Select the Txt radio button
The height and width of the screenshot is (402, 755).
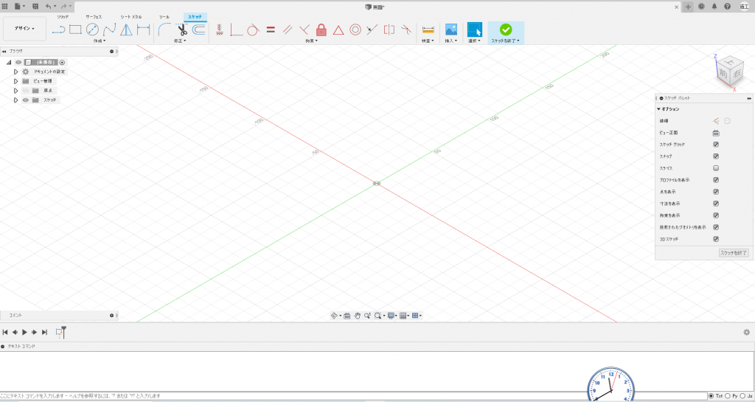pos(711,396)
